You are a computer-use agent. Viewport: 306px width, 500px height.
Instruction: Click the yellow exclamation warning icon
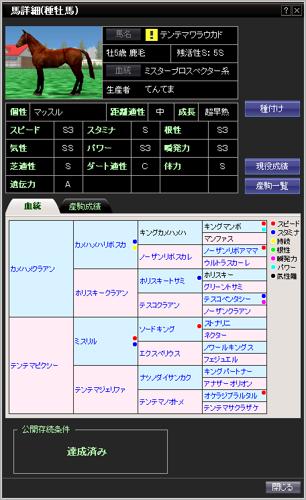(152, 35)
